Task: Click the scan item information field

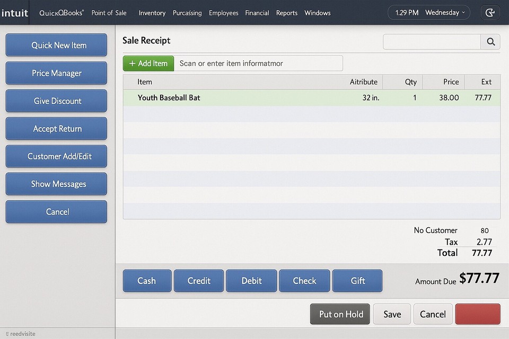Action: click(260, 63)
